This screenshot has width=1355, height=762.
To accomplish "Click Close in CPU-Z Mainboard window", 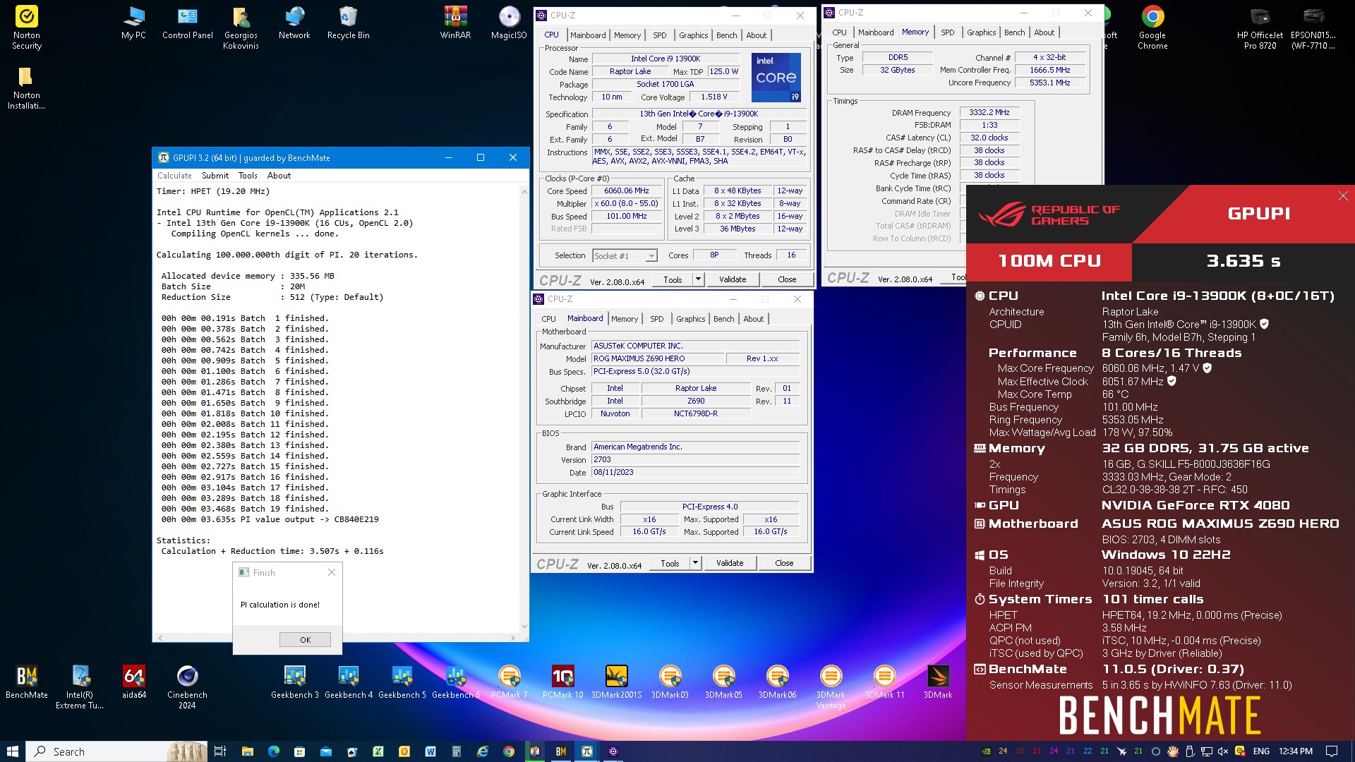I will pyautogui.click(x=784, y=563).
